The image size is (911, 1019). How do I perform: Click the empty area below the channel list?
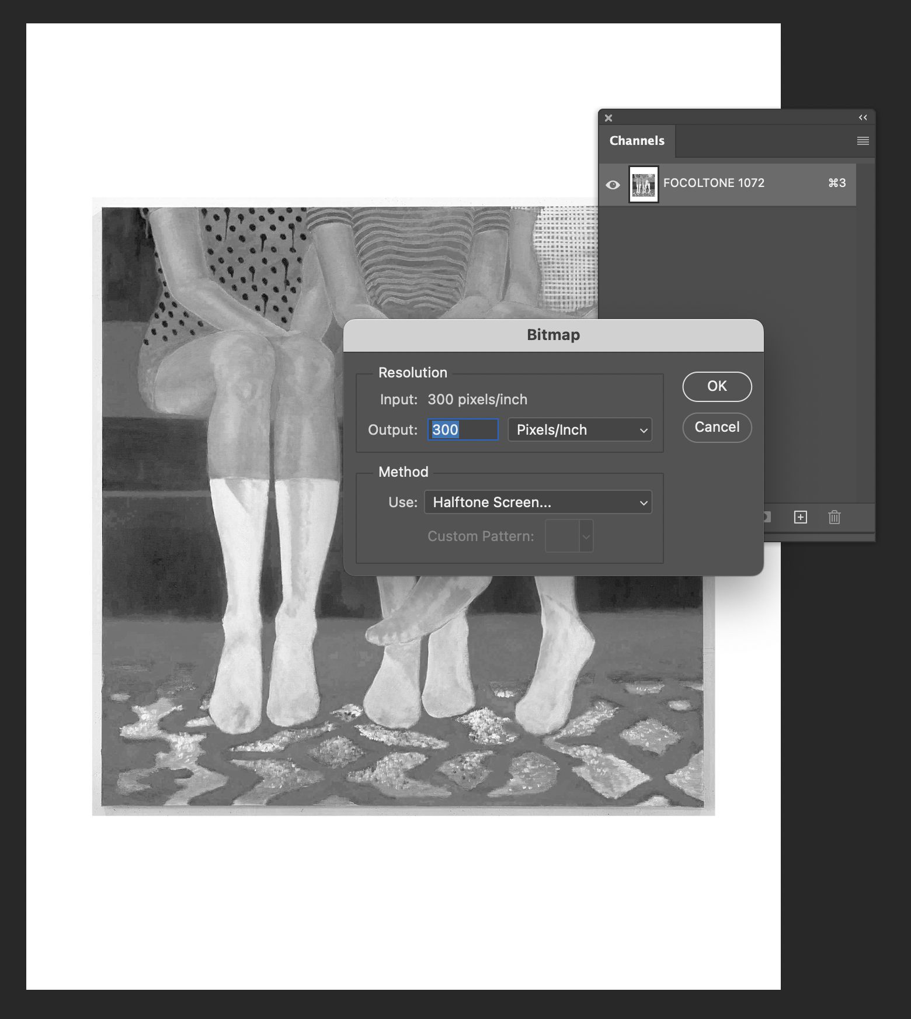(x=728, y=263)
